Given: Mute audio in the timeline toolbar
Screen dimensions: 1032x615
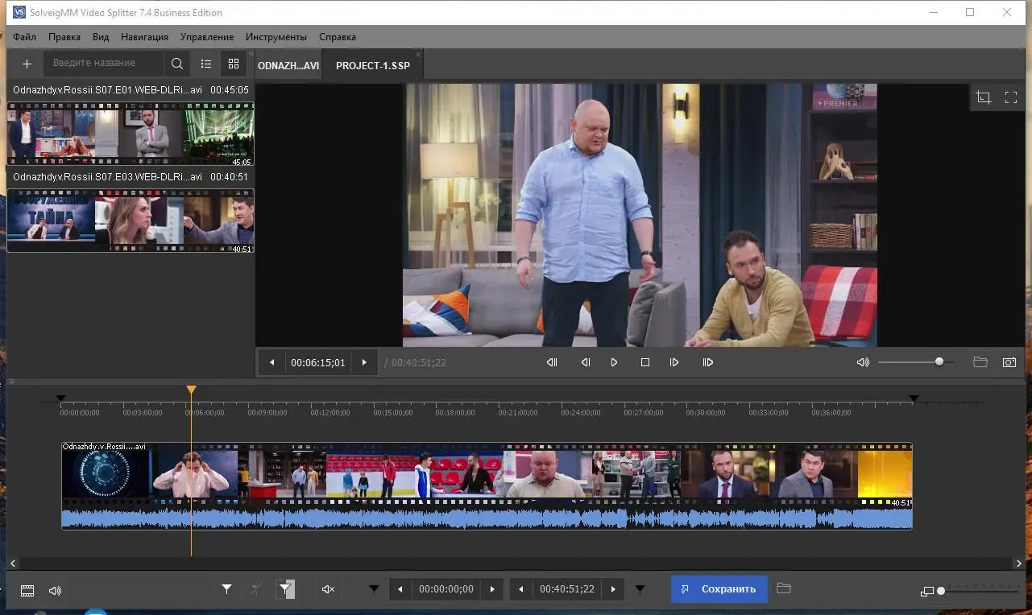Looking at the screenshot, I should (x=328, y=590).
